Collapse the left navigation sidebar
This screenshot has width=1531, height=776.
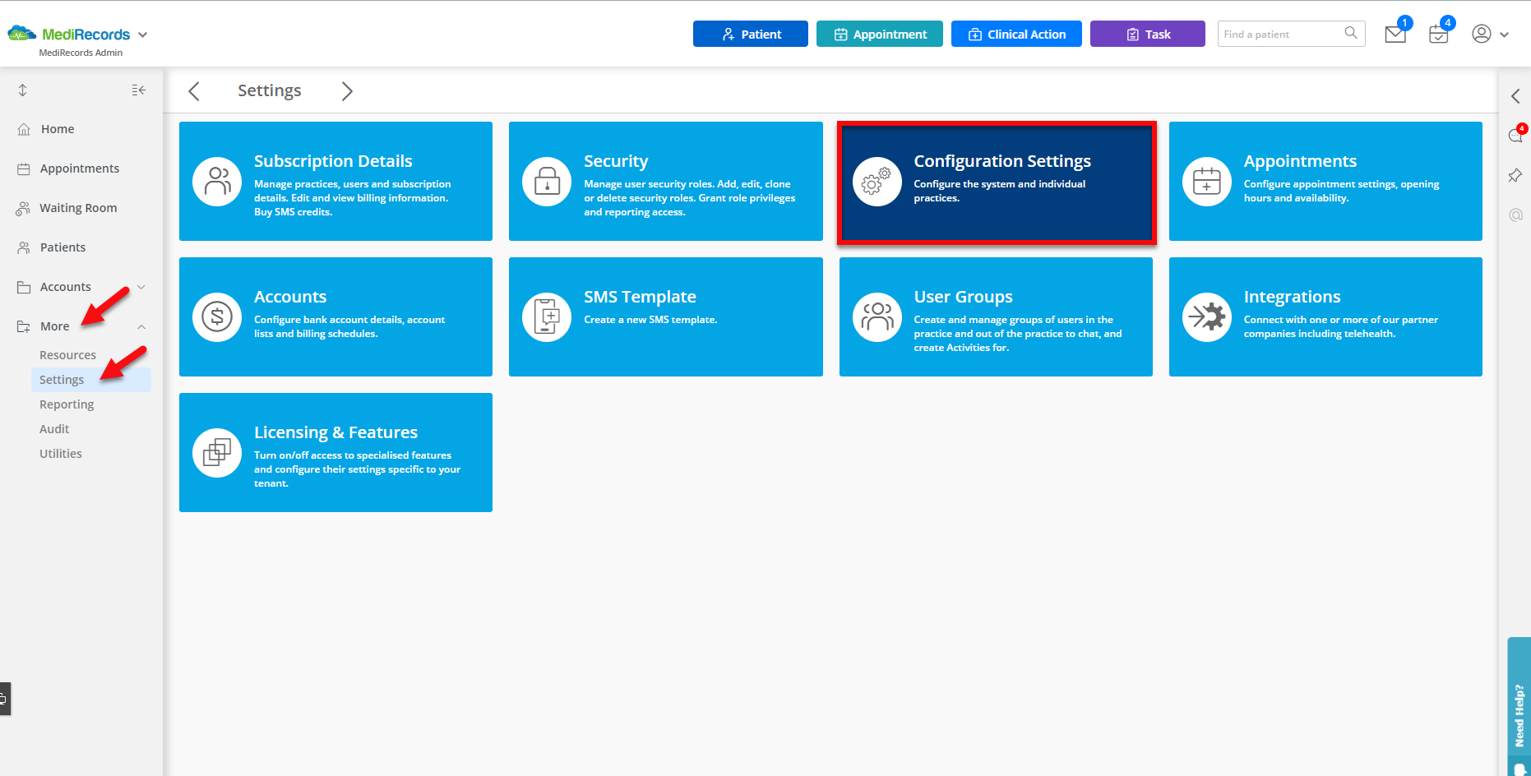pos(138,90)
